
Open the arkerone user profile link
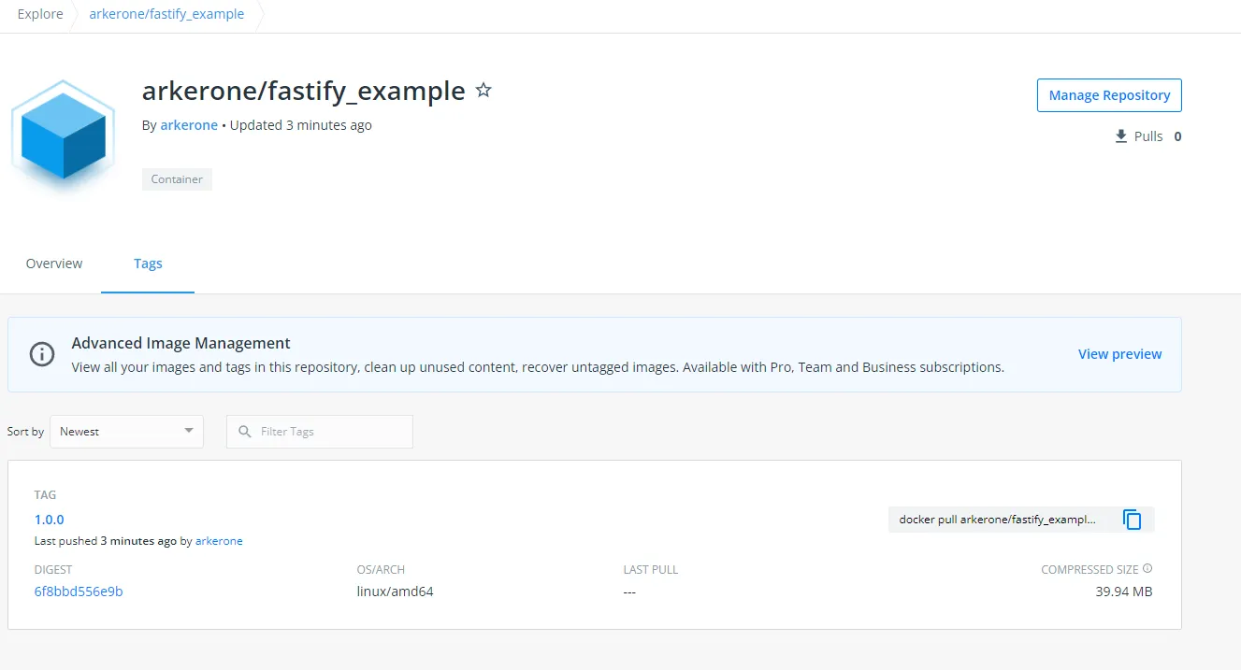click(189, 124)
